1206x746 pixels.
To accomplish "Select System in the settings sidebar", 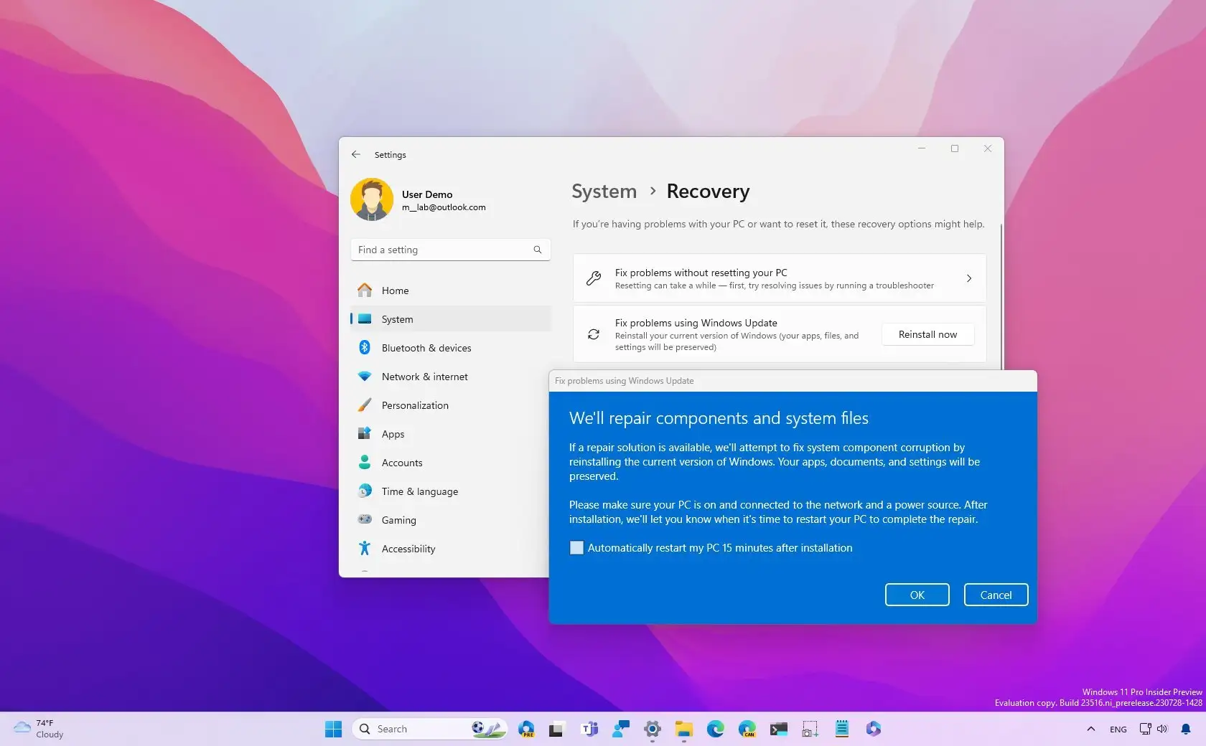I will click(x=451, y=319).
